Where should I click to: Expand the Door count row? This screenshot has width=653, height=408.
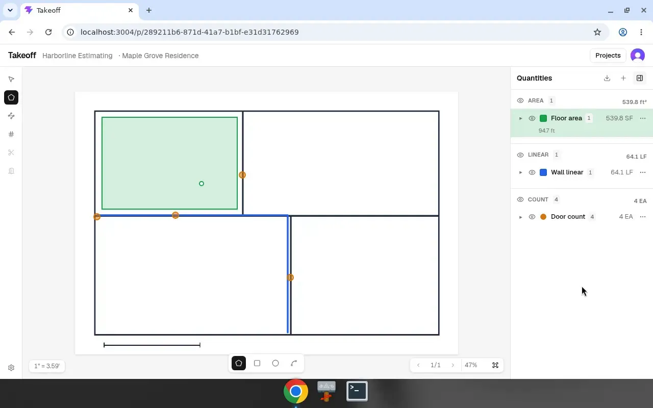520,217
